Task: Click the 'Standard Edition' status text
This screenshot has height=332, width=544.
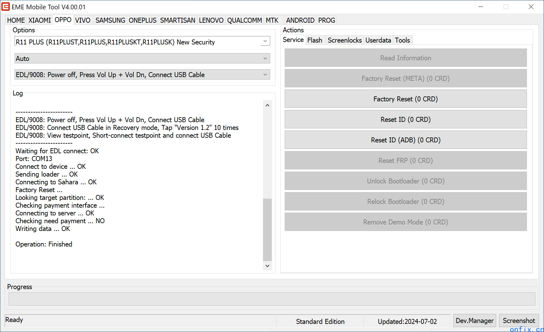Action: pos(320,321)
